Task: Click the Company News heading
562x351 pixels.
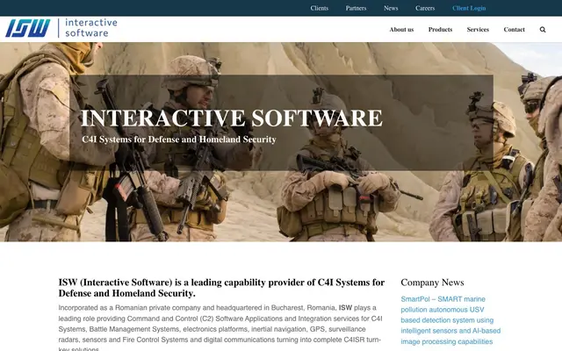Action: point(432,283)
